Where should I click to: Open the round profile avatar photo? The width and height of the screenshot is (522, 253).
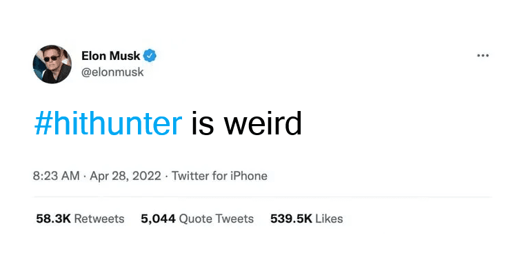click(52, 64)
